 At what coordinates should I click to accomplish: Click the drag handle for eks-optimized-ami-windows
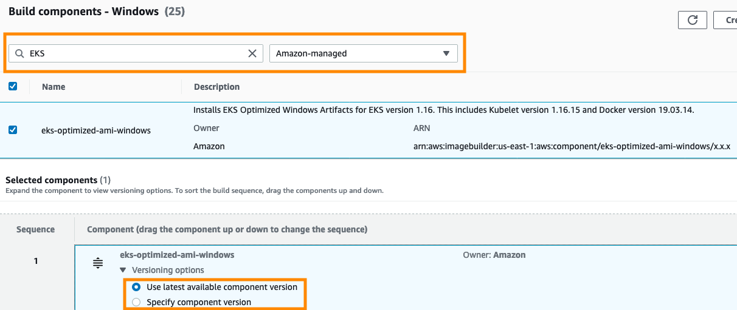tap(97, 263)
